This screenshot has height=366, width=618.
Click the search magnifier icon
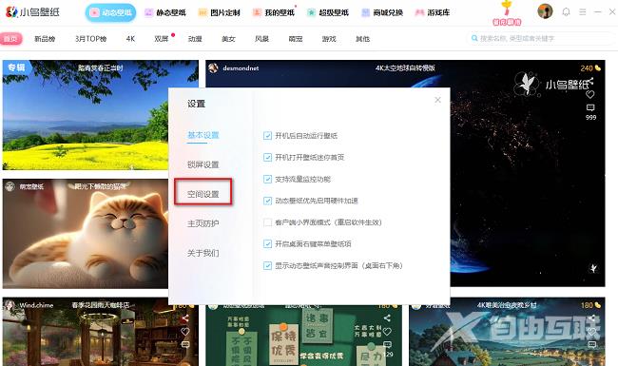click(474, 38)
